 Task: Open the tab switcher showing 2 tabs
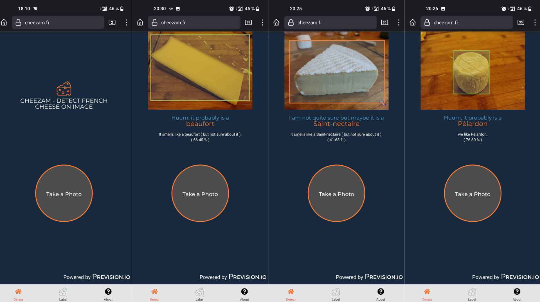112,22
